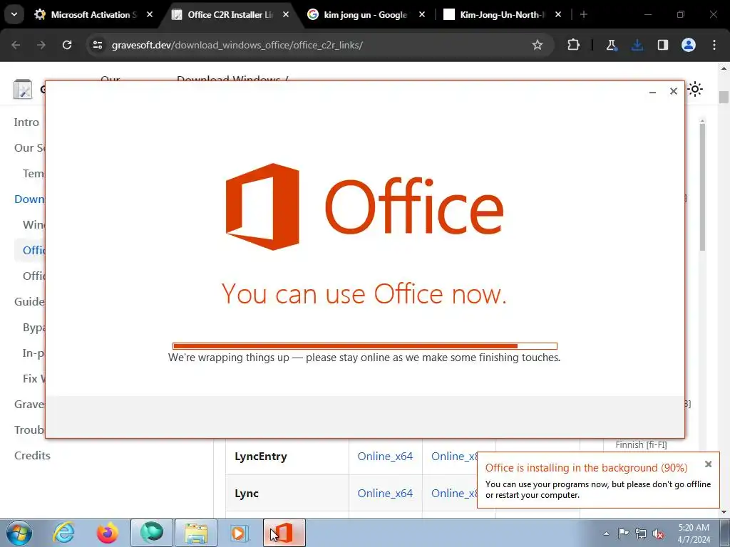Close the Office installer dialog
This screenshot has width=730, height=547.
673,91
